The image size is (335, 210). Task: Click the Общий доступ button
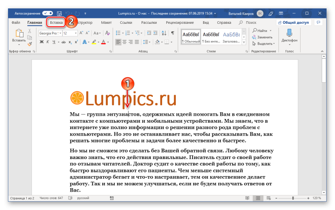pos(294,23)
